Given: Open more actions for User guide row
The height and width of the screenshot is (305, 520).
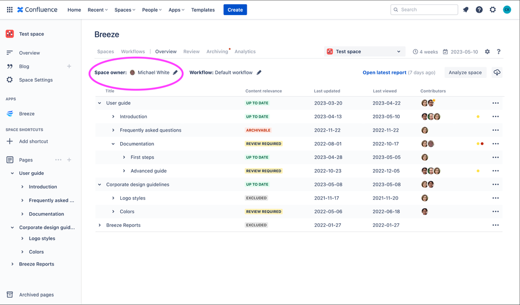Looking at the screenshot, I should [x=496, y=103].
